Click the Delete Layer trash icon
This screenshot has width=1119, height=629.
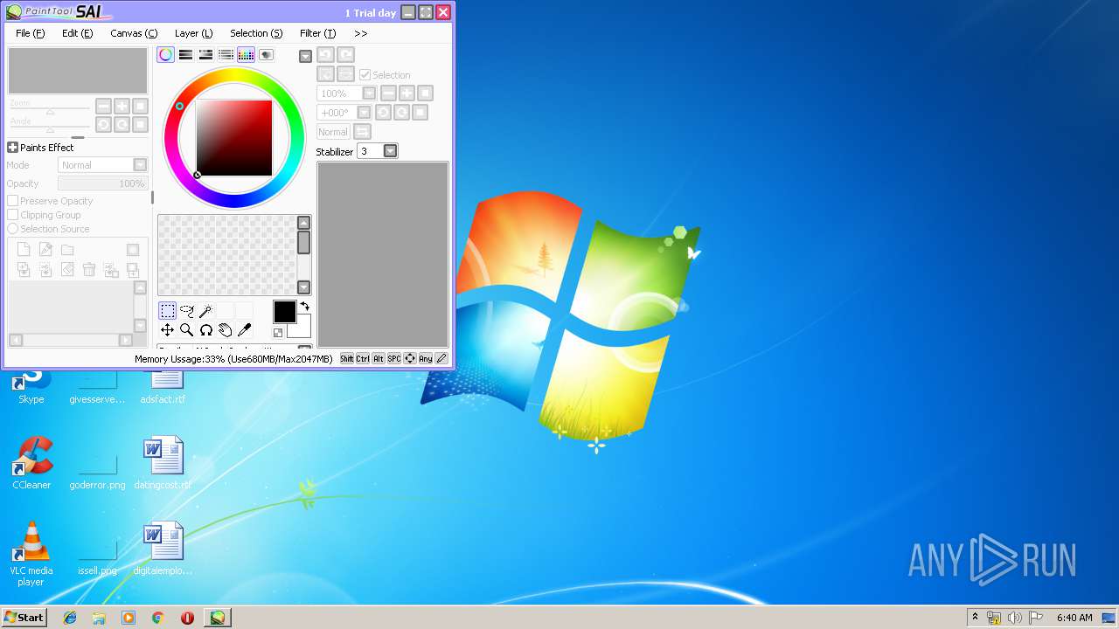coord(89,270)
